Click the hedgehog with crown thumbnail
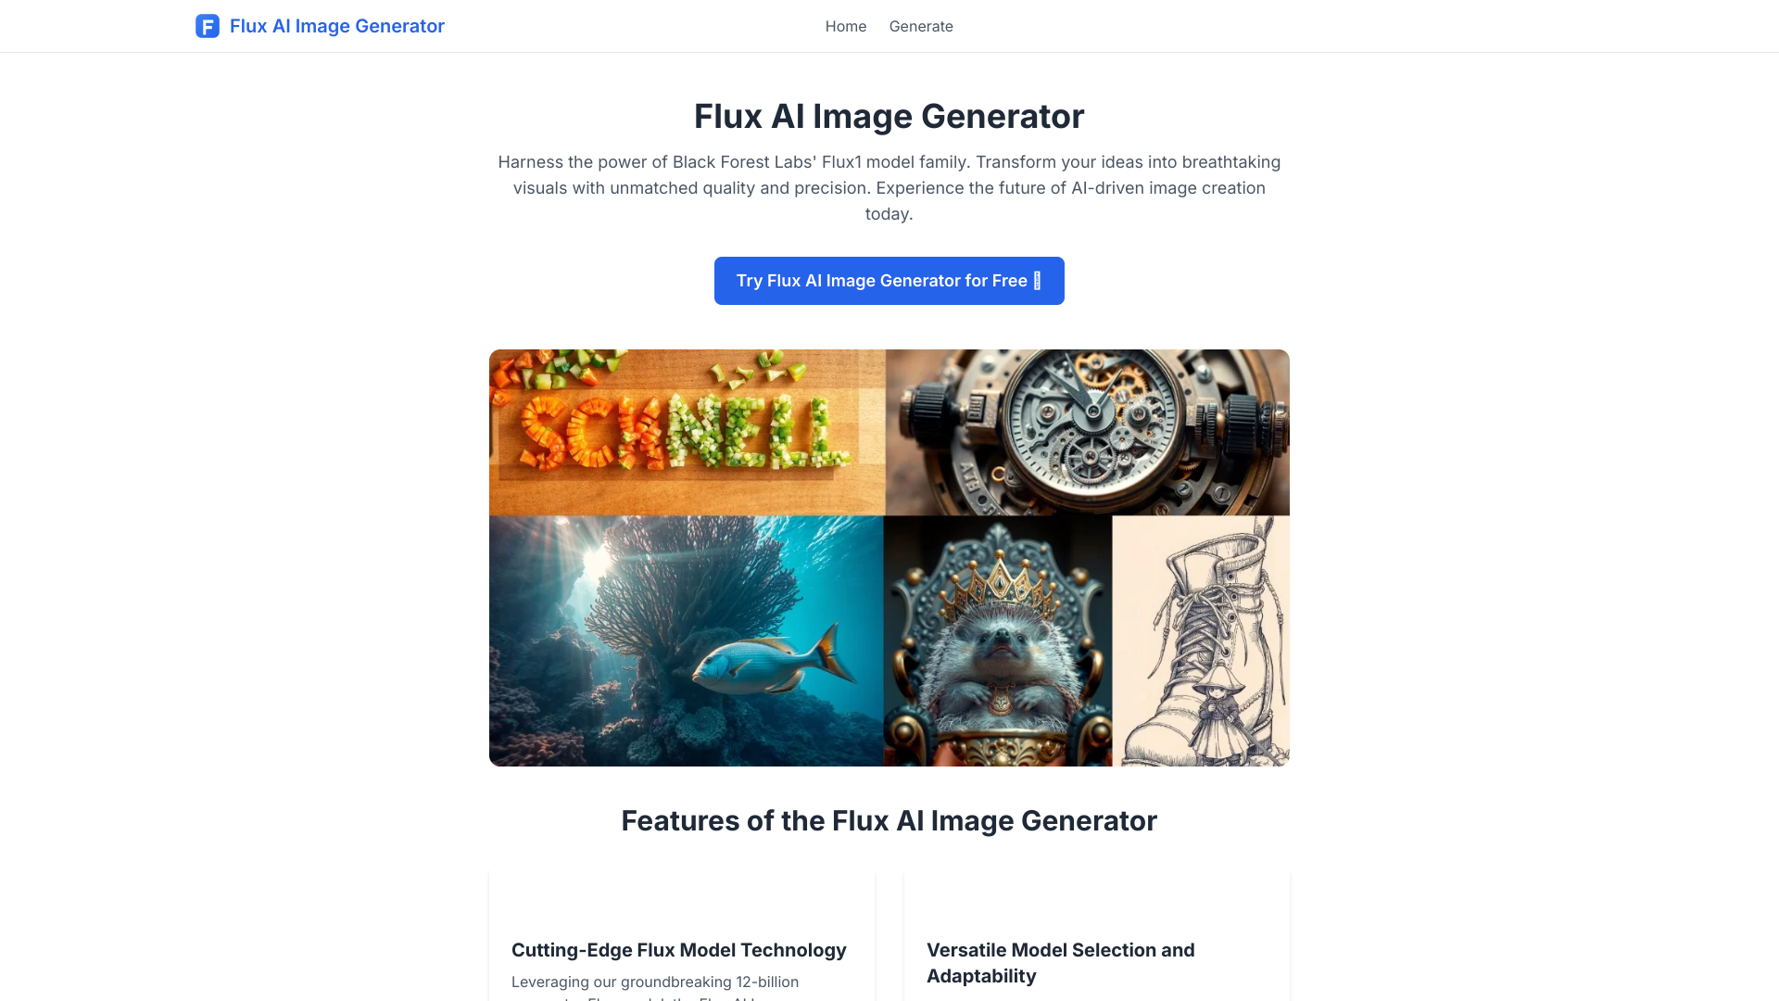Viewport: 1779px width, 1001px height. click(996, 641)
